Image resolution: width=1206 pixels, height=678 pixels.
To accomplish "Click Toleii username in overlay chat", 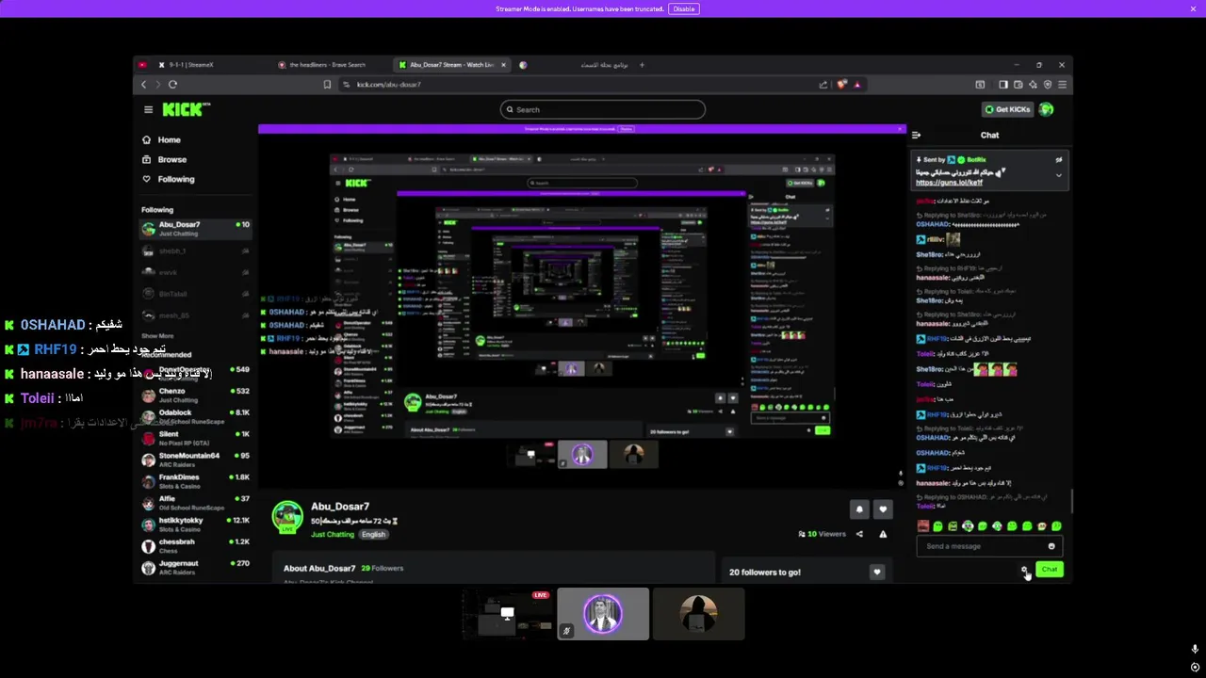I will tap(38, 398).
